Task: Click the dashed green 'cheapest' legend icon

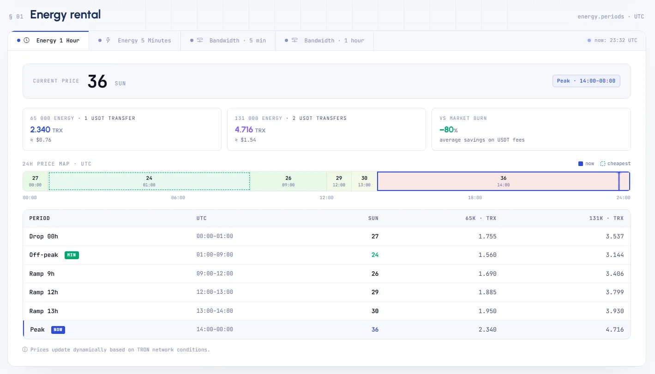Action: click(603, 164)
